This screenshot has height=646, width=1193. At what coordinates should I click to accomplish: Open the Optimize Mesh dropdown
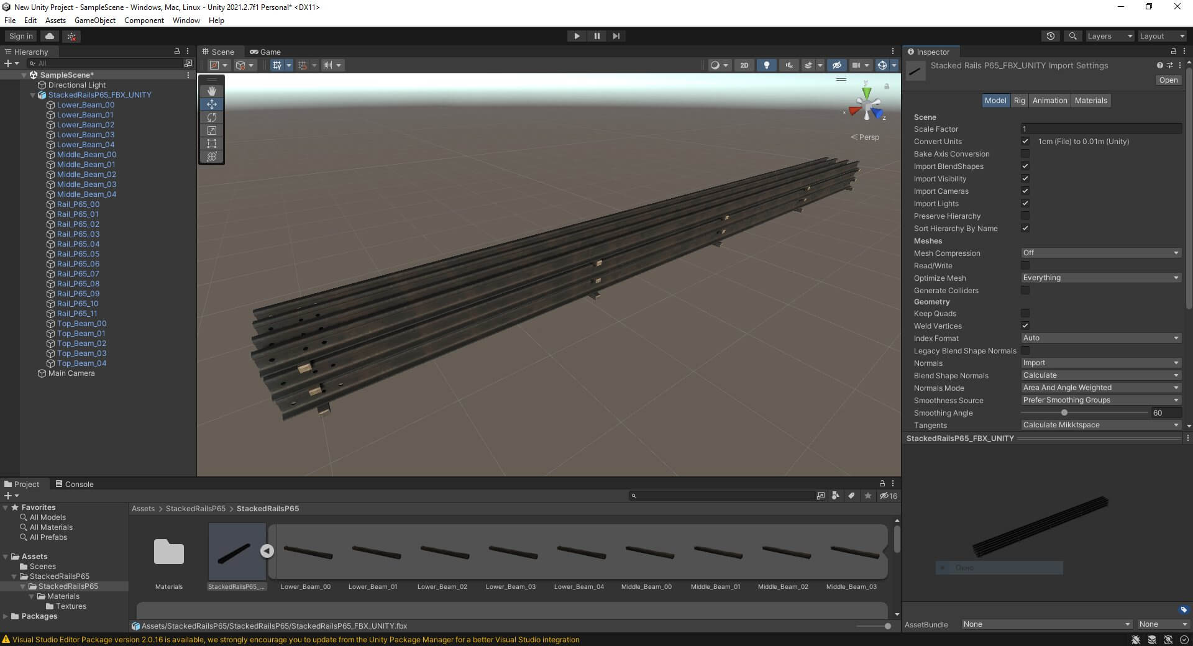[1100, 278]
